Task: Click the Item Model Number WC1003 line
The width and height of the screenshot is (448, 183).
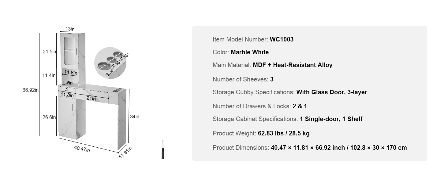Action: coord(253,39)
